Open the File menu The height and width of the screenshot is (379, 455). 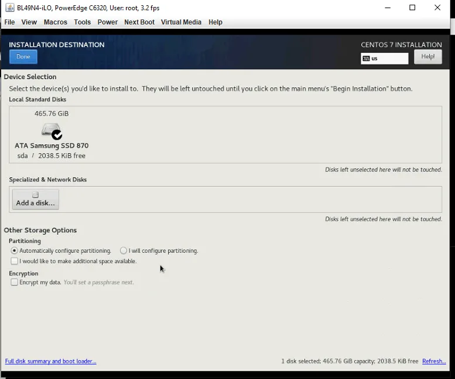(9, 22)
